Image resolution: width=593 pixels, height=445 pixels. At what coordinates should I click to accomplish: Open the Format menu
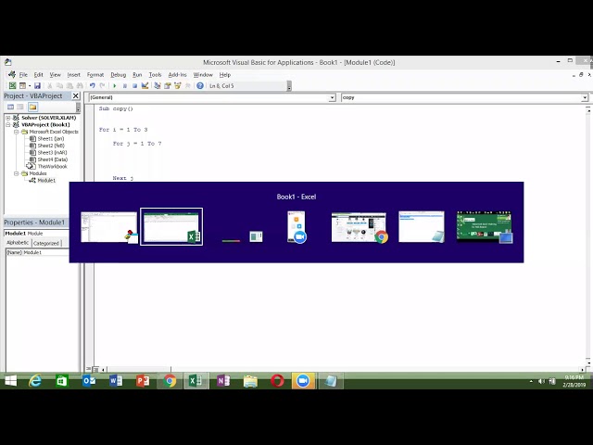tap(95, 75)
